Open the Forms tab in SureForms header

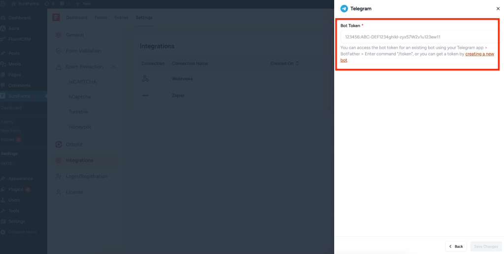pos(100,17)
